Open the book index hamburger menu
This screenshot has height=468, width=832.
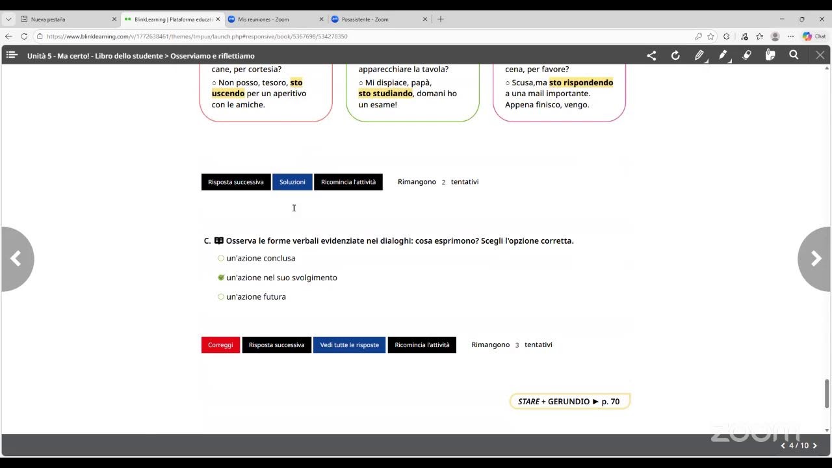[x=11, y=55]
